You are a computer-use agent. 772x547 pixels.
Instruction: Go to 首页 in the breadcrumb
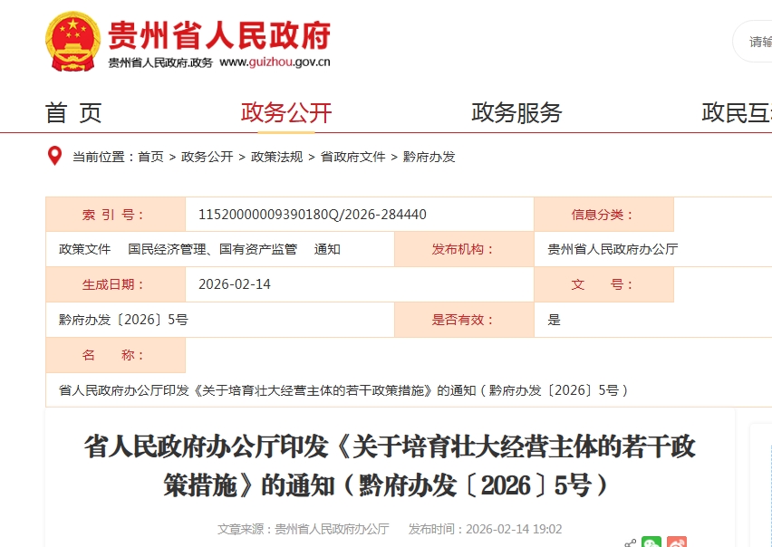[x=150, y=157]
